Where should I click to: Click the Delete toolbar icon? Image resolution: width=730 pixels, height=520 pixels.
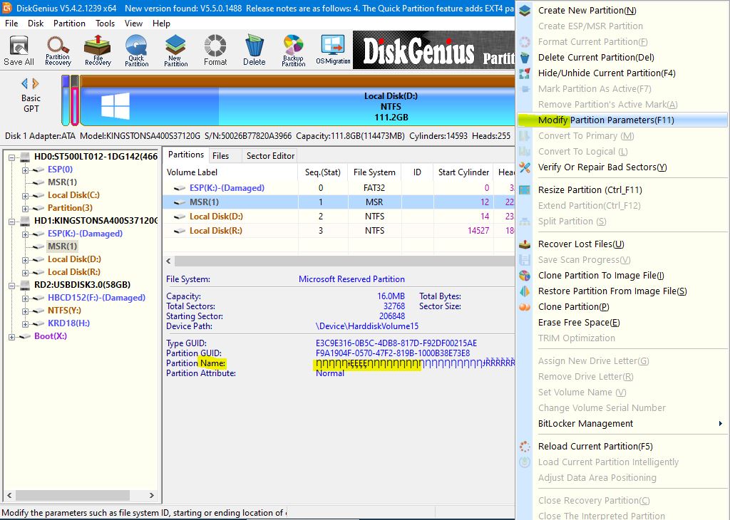point(255,50)
